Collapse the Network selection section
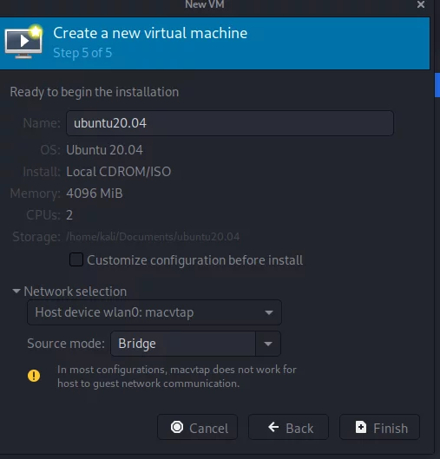The width and height of the screenshot is (440, 459). [16, 291]
